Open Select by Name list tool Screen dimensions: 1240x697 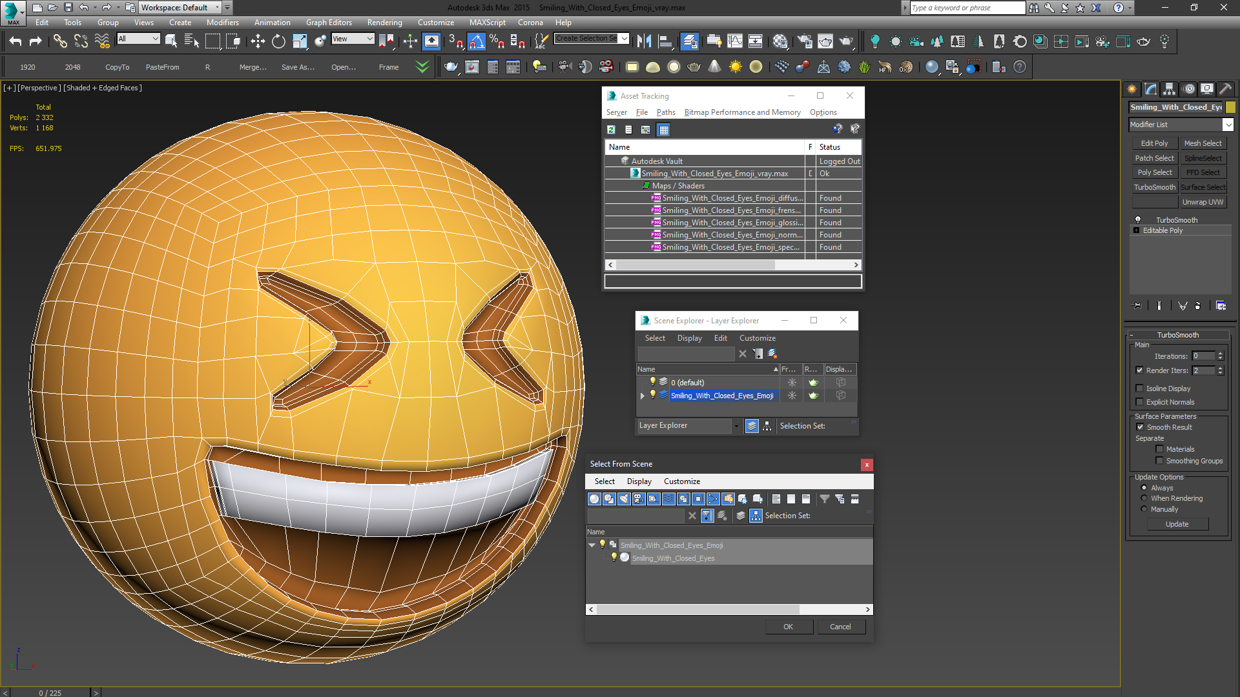point(192,41)
